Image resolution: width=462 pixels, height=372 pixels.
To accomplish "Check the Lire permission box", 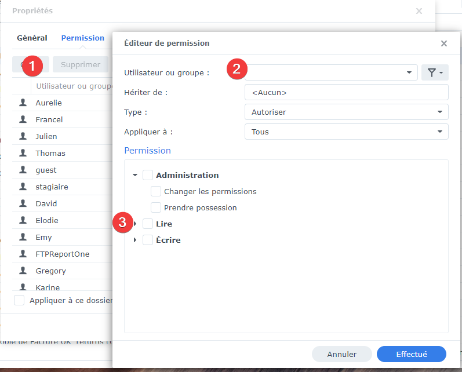I will [148, 224].
